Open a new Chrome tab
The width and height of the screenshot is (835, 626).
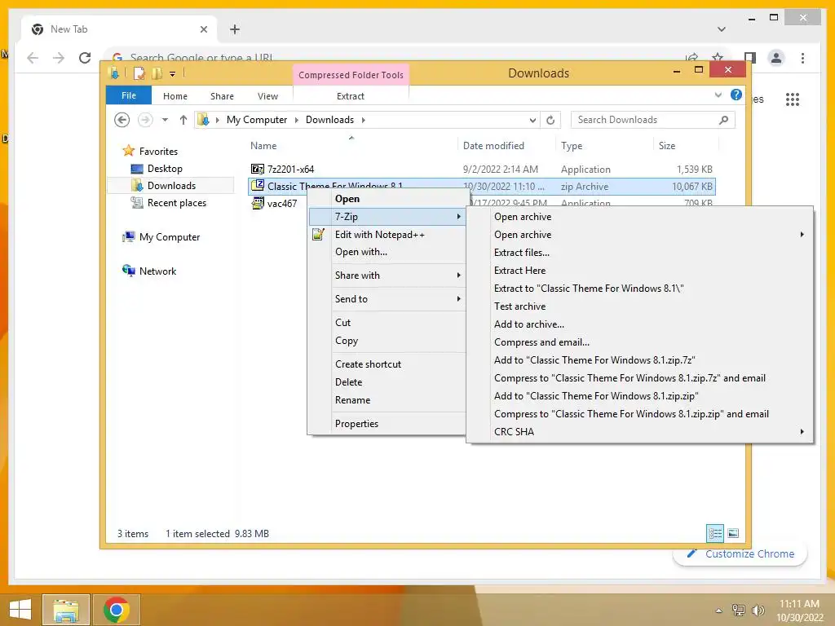point(235,29)
